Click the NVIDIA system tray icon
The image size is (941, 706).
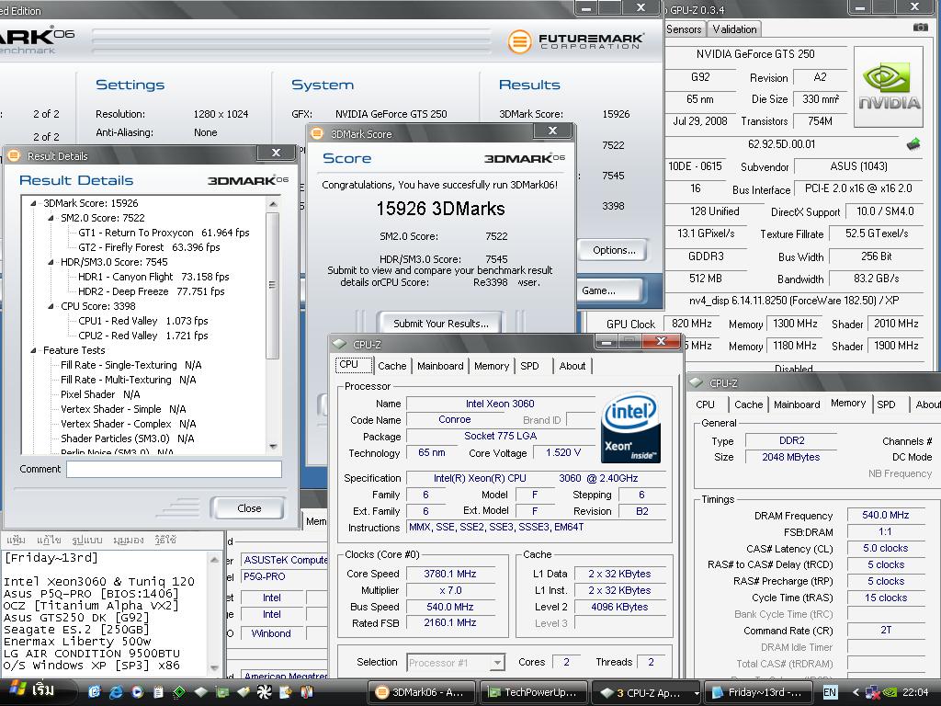tap(889, 692)
